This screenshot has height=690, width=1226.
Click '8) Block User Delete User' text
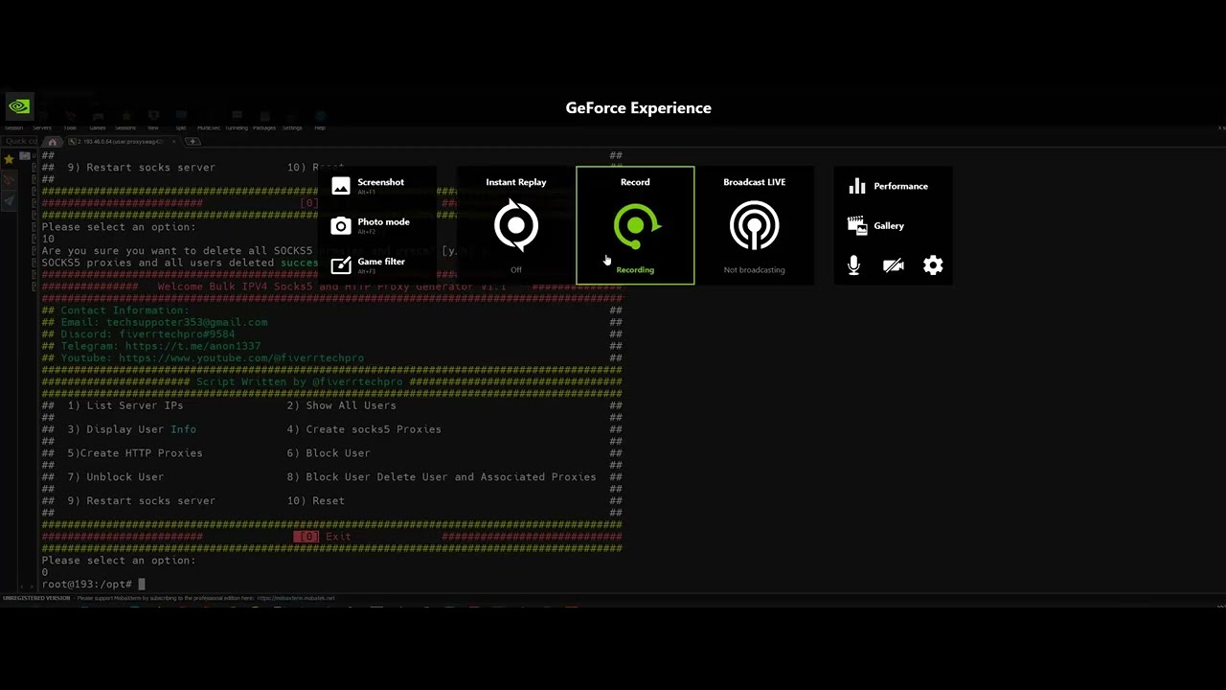(x=441, y=477)
